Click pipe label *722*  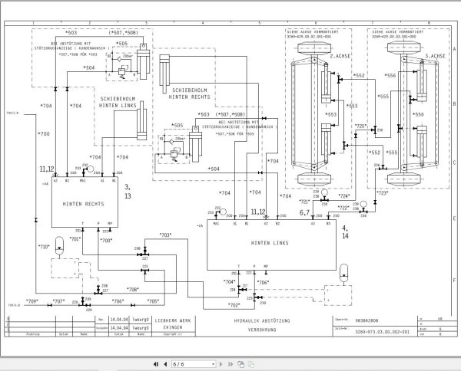point(343,208)
